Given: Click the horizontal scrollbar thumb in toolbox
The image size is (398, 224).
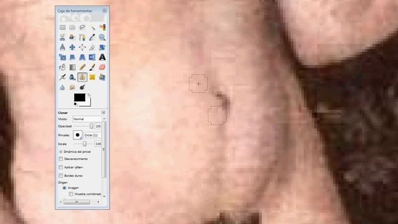Looking at the screenshot, I should [x=76, y=202].
